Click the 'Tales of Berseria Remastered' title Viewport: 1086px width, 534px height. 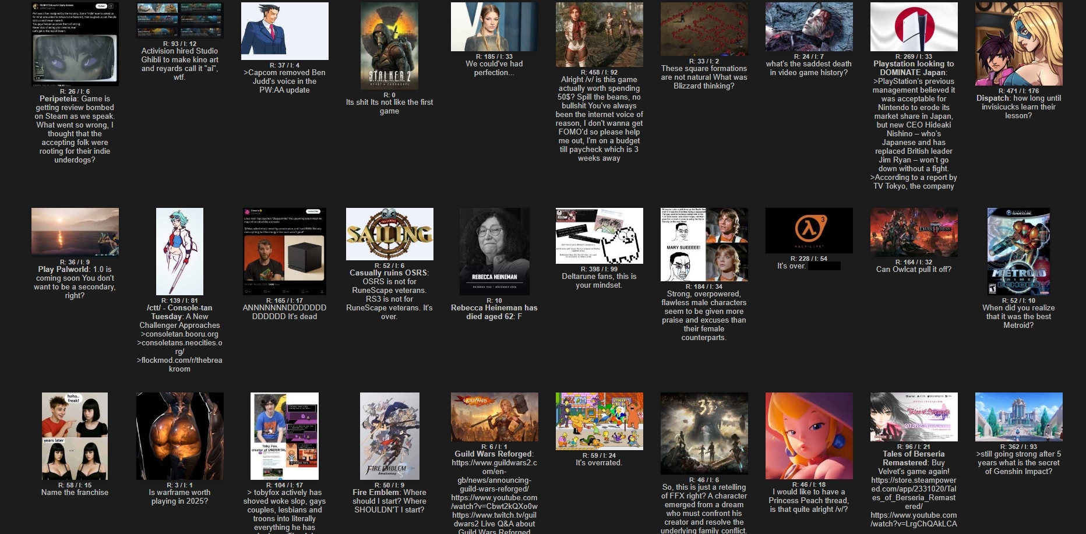914,458
